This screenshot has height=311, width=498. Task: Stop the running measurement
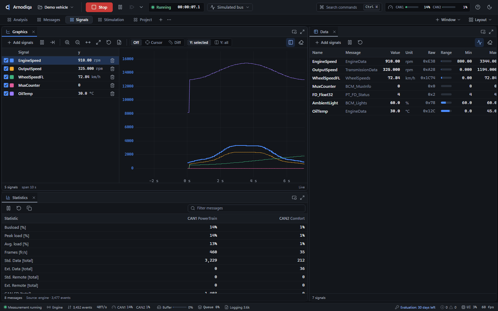[x=99, y=7]
